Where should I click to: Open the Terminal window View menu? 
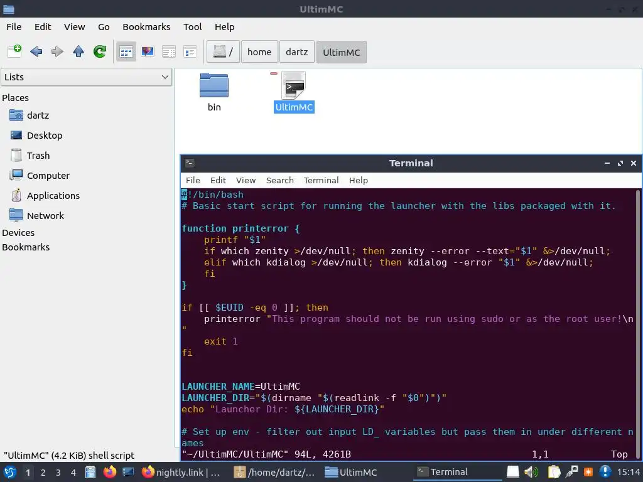246,180
